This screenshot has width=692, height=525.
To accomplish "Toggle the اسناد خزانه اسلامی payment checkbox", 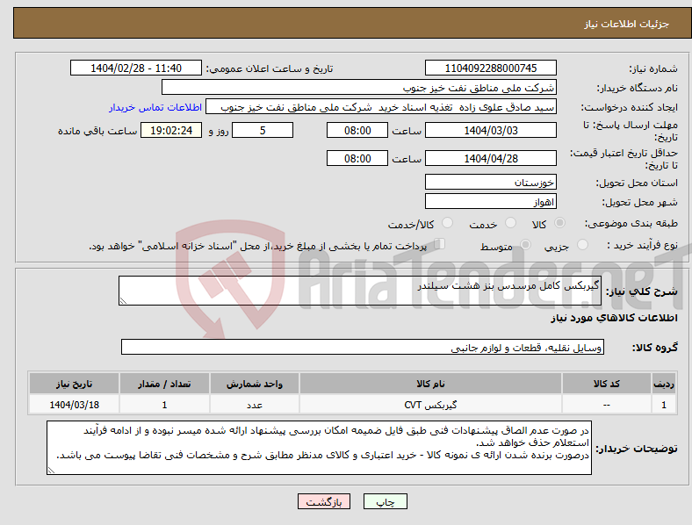I will (x=440, y=244).
